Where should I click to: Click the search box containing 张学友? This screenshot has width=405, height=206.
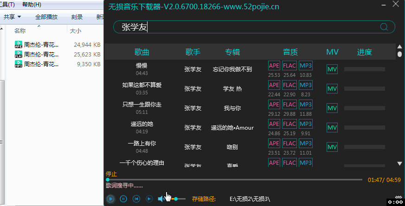(254, 27)
